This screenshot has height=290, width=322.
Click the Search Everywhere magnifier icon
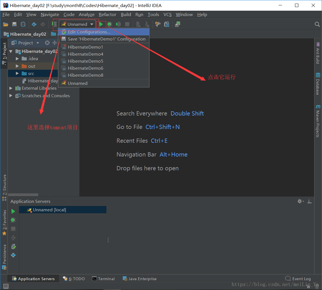tap(317, 24)
